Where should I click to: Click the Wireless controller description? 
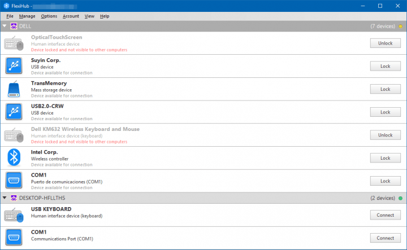point(50,159)
